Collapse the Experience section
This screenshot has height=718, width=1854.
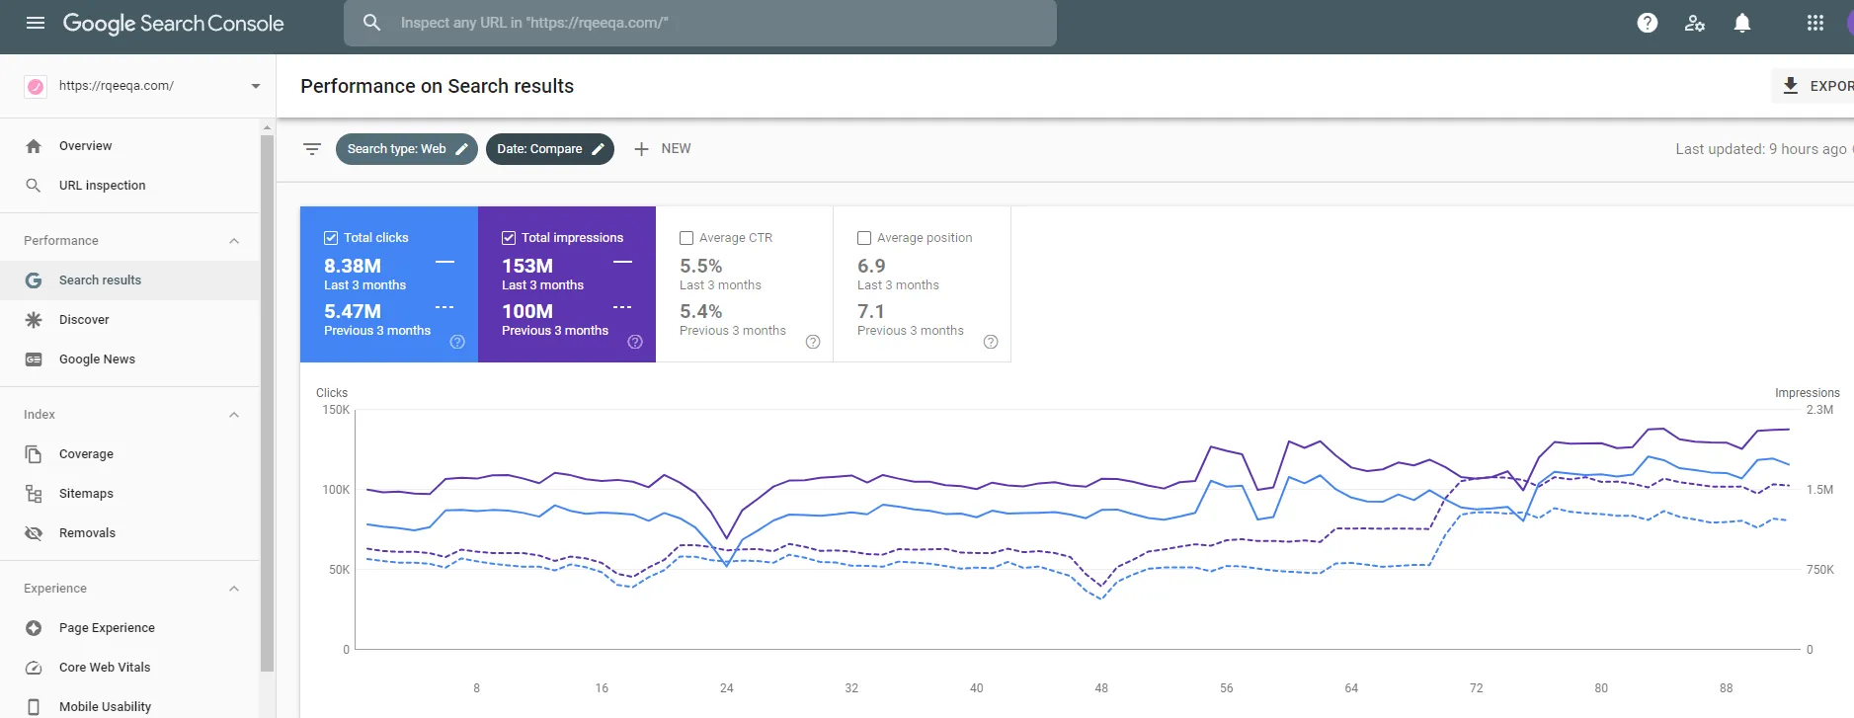234,589
